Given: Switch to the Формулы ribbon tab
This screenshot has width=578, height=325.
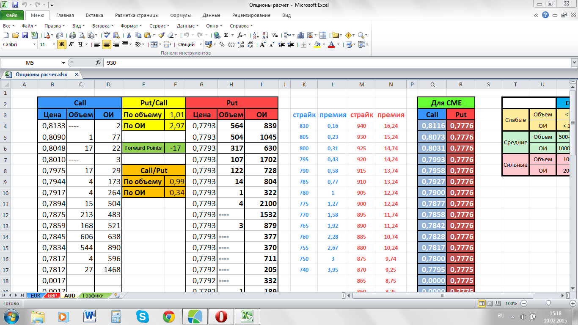Looking at the screenshot, I should coord(180,15).
